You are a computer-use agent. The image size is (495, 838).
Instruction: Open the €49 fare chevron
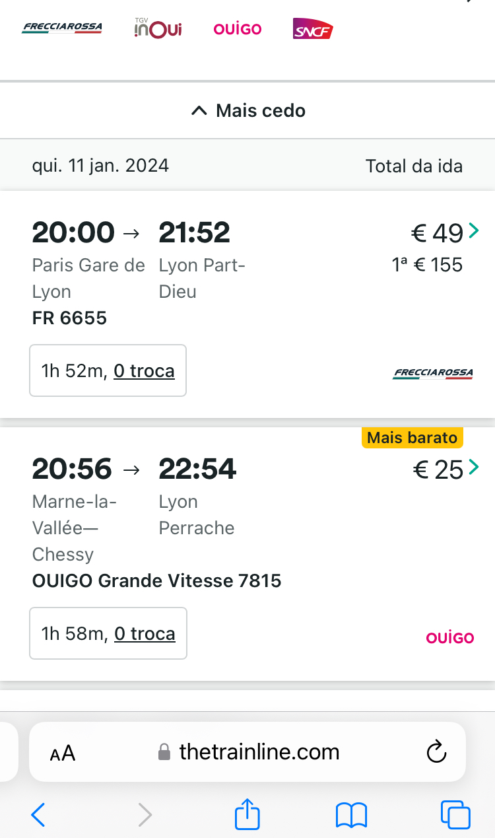pyautogui.click(x=473, y=231)
